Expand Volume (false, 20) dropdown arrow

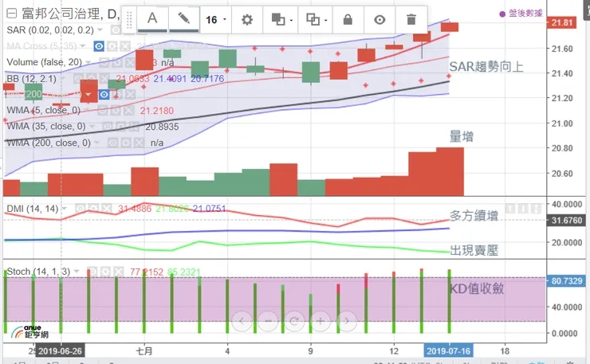click(x=88, y=62)
